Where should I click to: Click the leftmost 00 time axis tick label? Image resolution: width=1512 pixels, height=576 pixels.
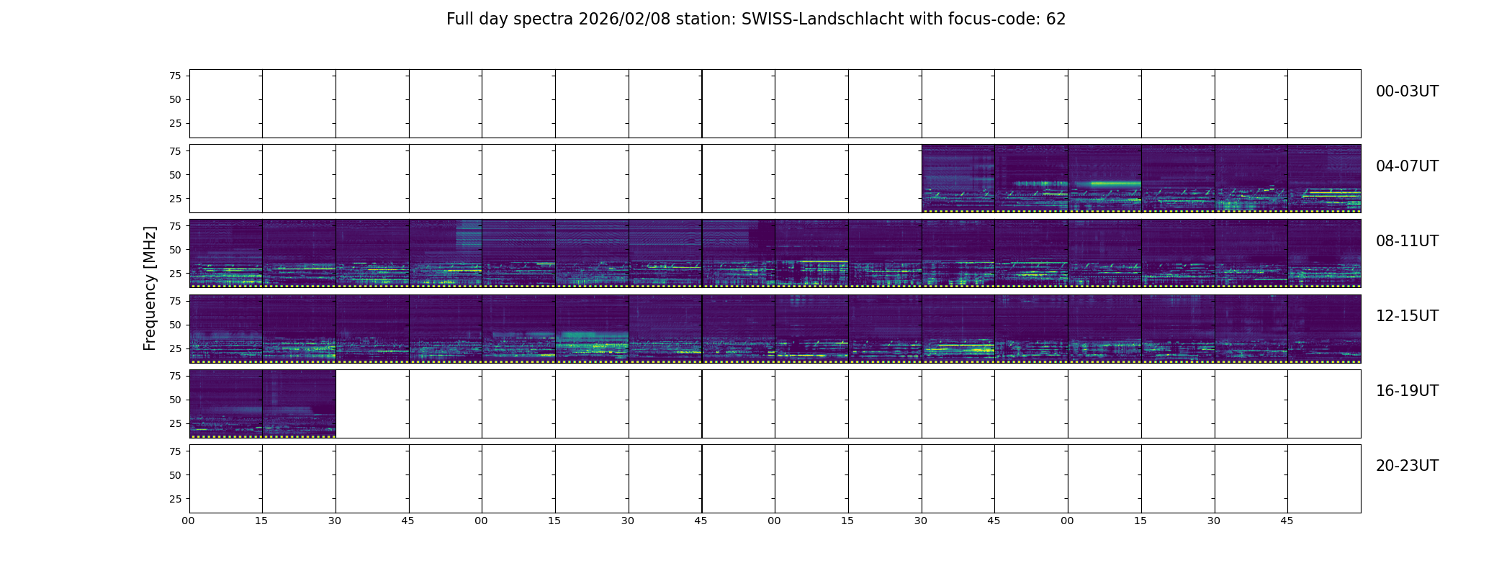click(x=189, y=521)
